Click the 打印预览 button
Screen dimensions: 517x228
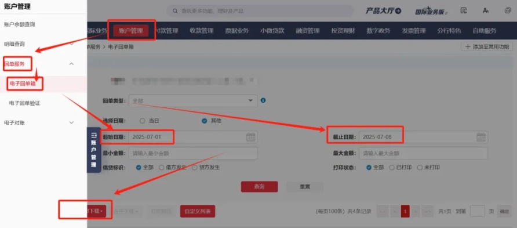161,211
